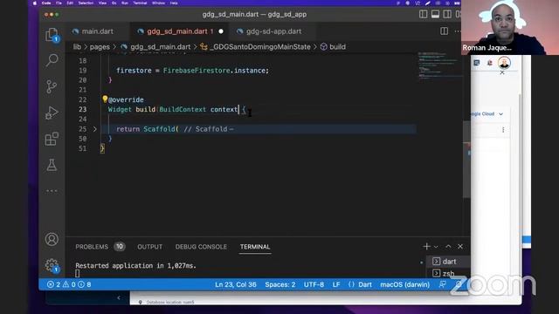This screenshot has width=559, height=314.
Task: Open the Run and Debug view
Action: [x=52, y=113]
